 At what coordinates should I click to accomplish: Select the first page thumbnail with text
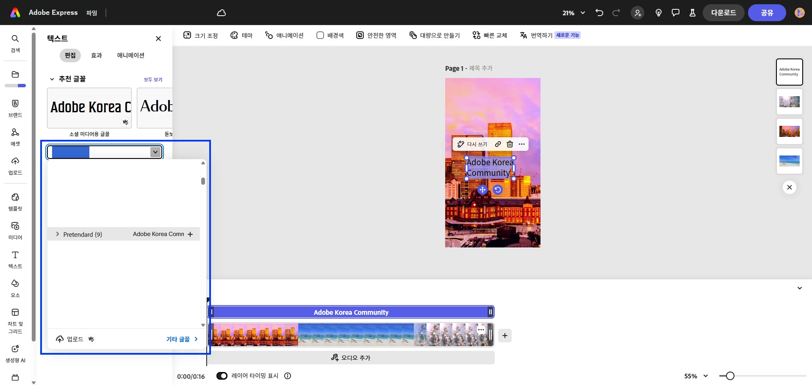789,72
